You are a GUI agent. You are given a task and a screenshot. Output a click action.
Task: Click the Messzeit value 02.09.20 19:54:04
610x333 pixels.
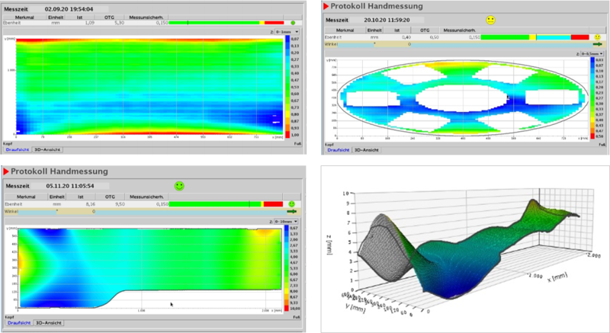click(69, 9)
